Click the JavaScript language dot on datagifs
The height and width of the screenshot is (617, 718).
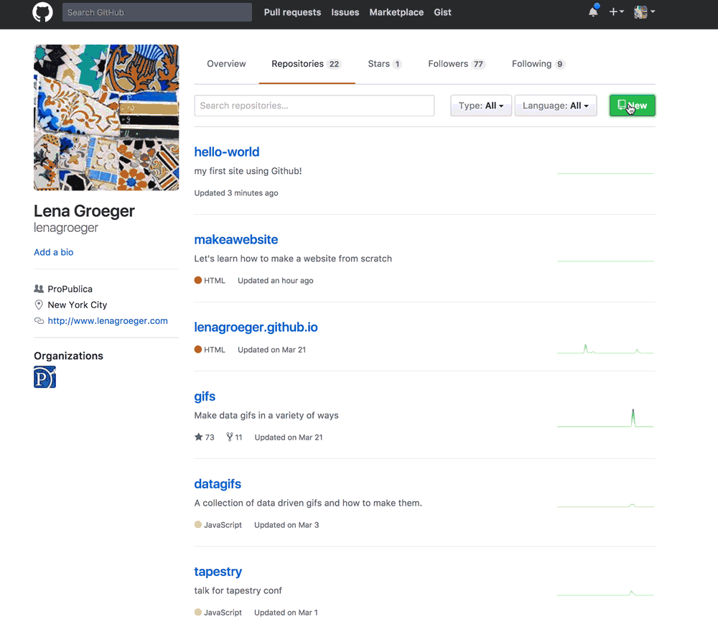(x=198, y=525)
